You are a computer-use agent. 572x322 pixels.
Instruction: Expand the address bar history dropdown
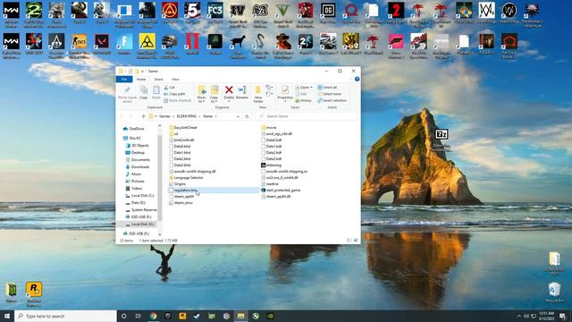[x=238, y=116]
